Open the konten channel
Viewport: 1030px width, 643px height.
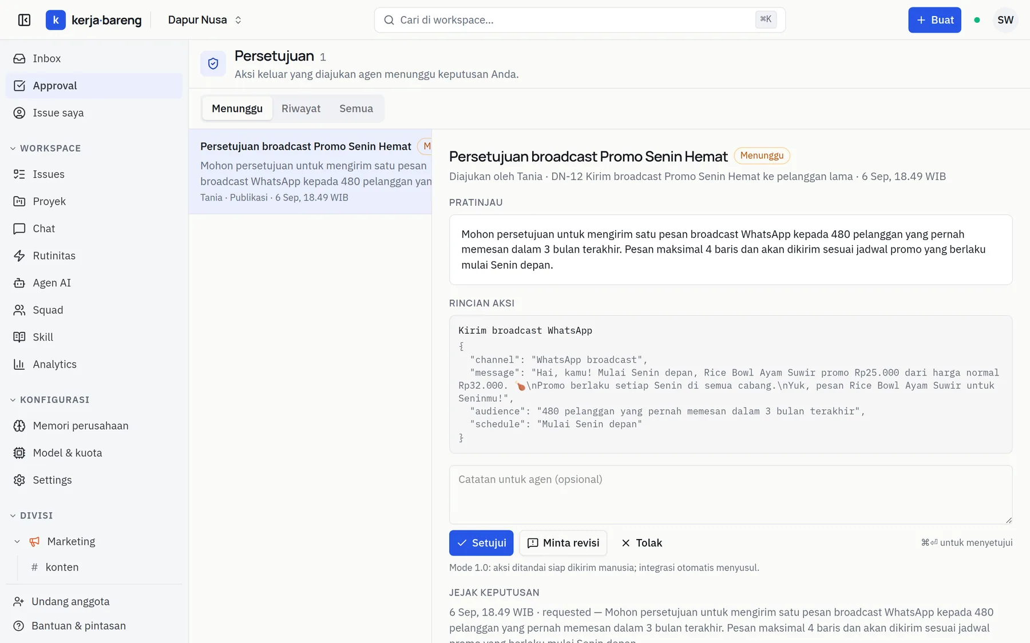[x=62, y=567]
